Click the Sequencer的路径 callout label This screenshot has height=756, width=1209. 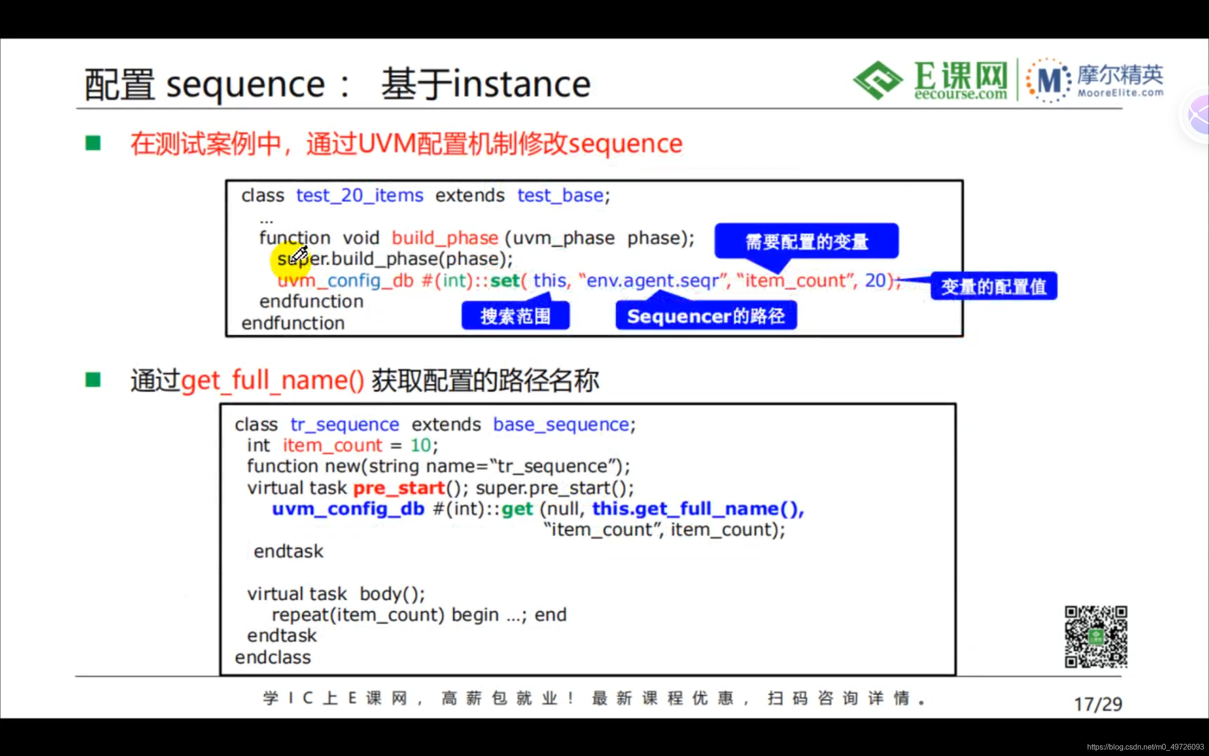706,316
